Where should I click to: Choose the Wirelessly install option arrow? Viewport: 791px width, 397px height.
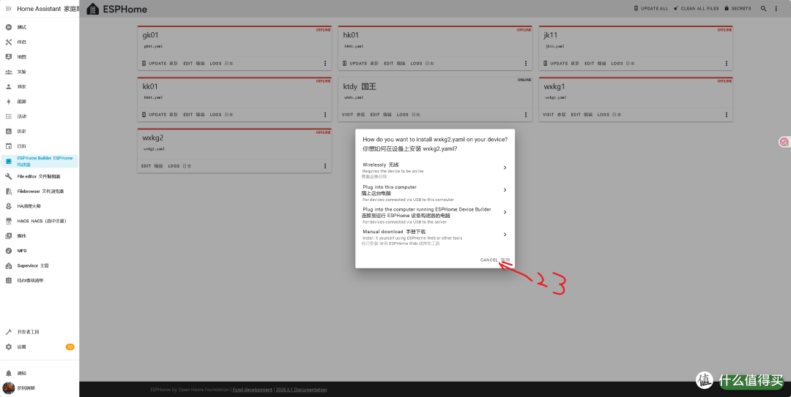click(x=505, y=167)
